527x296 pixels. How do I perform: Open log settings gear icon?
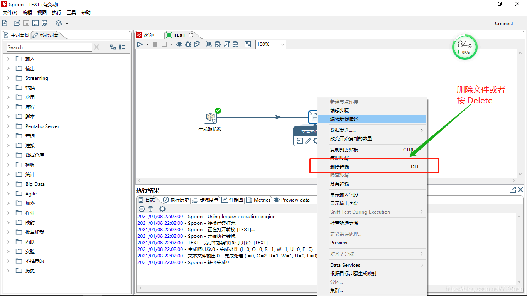coord(162,209)
